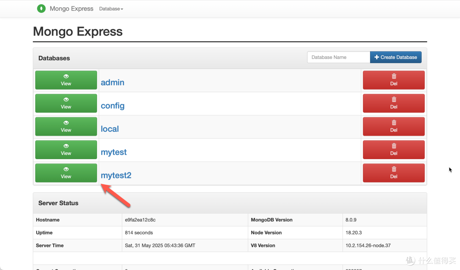
Task: Open the config database link
Action: coord(112,106)
